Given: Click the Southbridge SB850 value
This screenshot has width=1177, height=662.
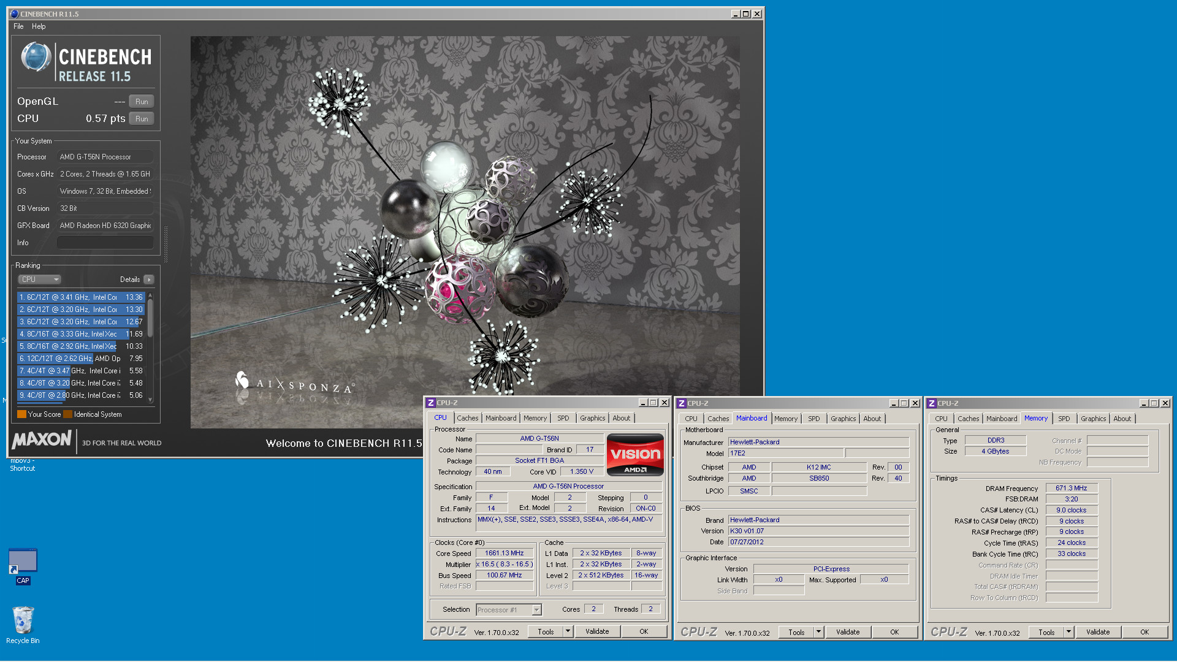Looking at the screenshot, I should tap(818, 478).
